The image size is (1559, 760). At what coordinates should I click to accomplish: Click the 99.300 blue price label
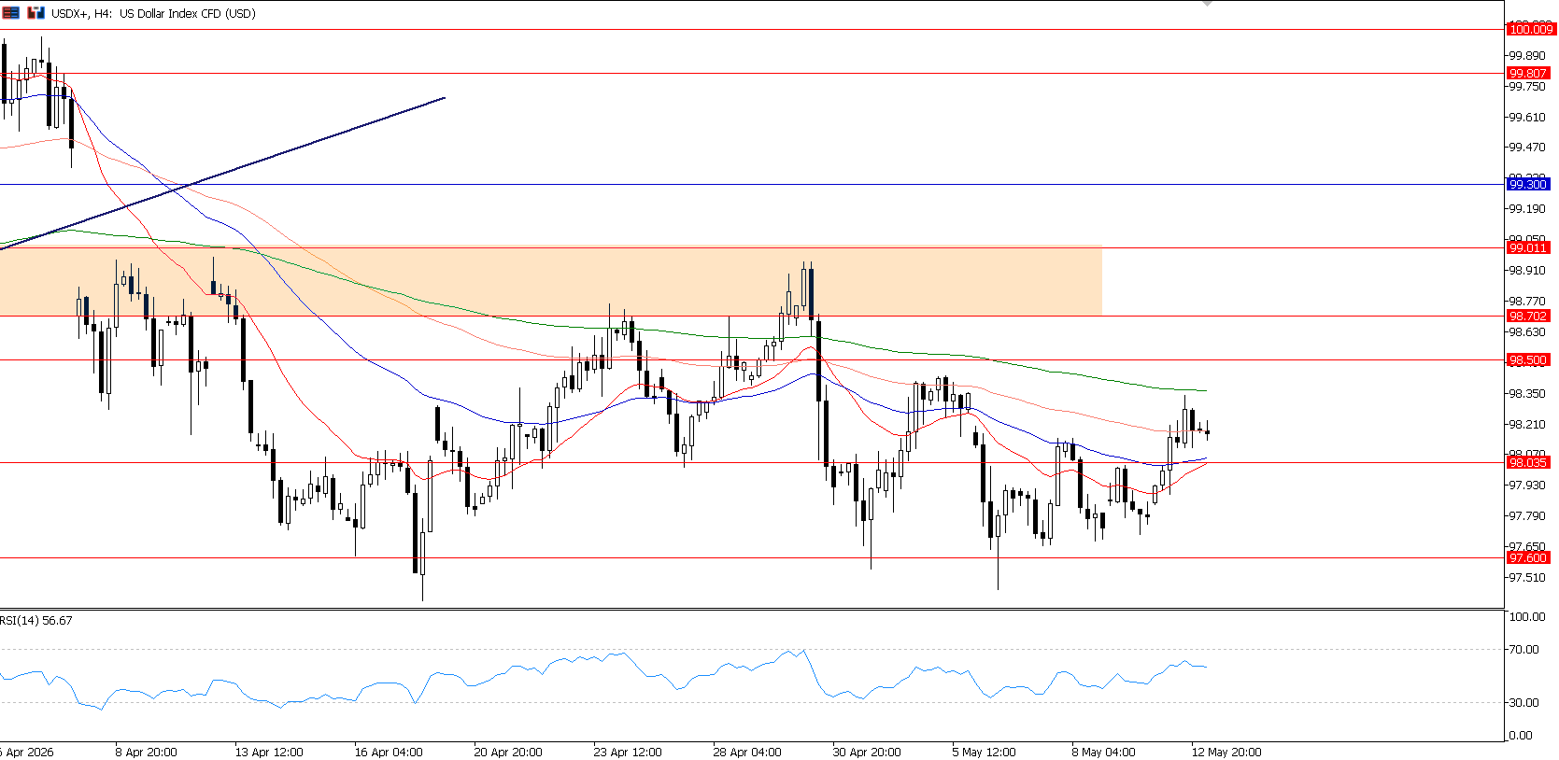[1528, 185]
